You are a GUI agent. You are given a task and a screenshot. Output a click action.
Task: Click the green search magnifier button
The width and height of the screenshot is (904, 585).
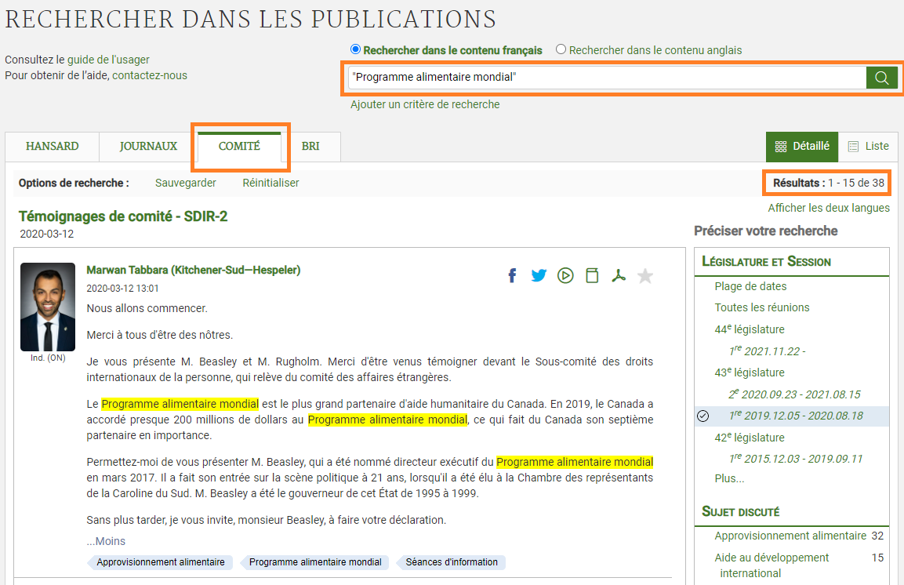(x=881, y=77)
